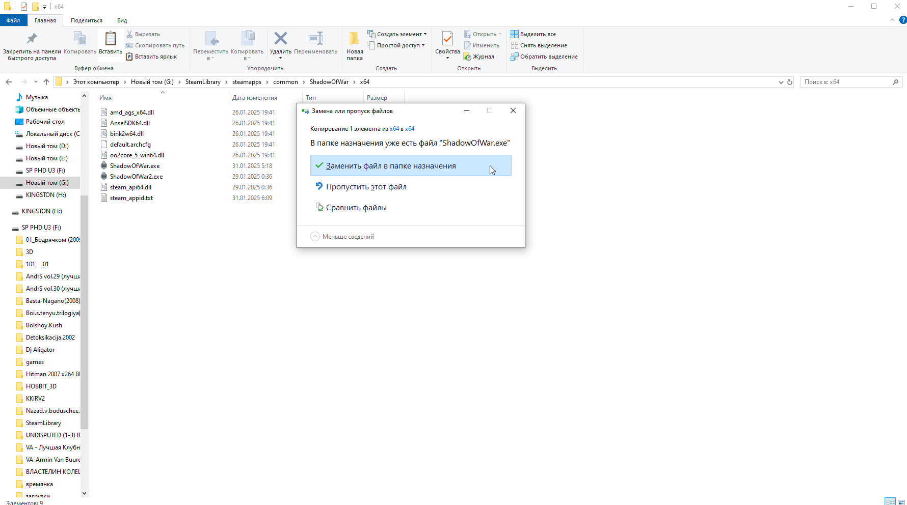Image resolution: width=907 pixels, height=505 pixels.
Task: Switch to the Вид (View) tab
Action: tap(122, 20)
